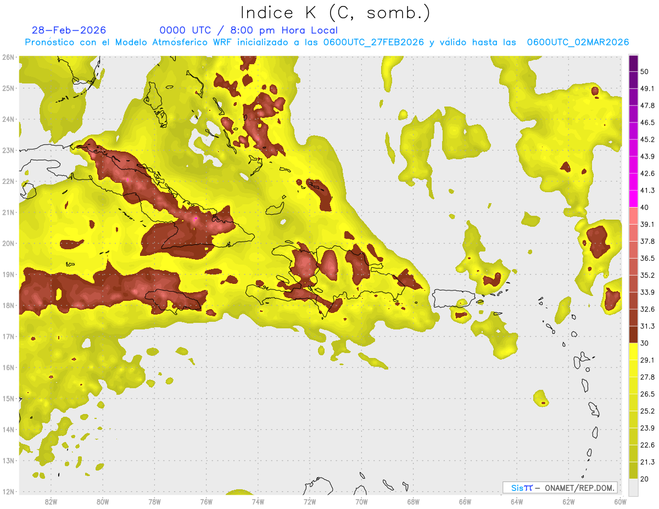Click the gray colorbar swatch below the 20 label

(633, 488)
